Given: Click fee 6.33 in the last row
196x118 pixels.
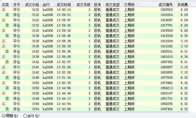Looking at the screenshot, I should pos(184,109).
